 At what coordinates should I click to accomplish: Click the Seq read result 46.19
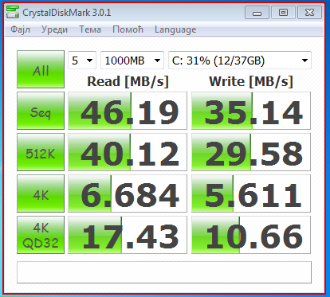128,111
